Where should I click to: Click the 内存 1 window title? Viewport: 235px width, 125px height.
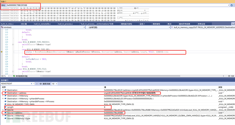pos(4,1)
